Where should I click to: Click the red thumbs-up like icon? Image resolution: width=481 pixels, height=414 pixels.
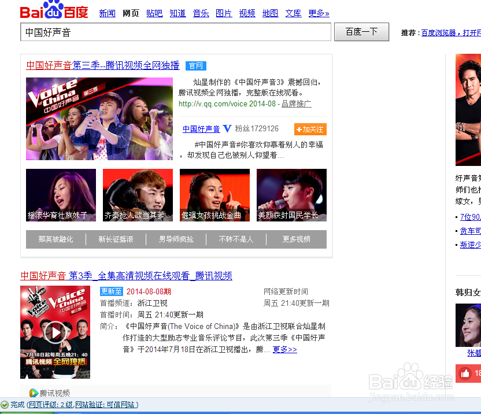pos(465,373)
